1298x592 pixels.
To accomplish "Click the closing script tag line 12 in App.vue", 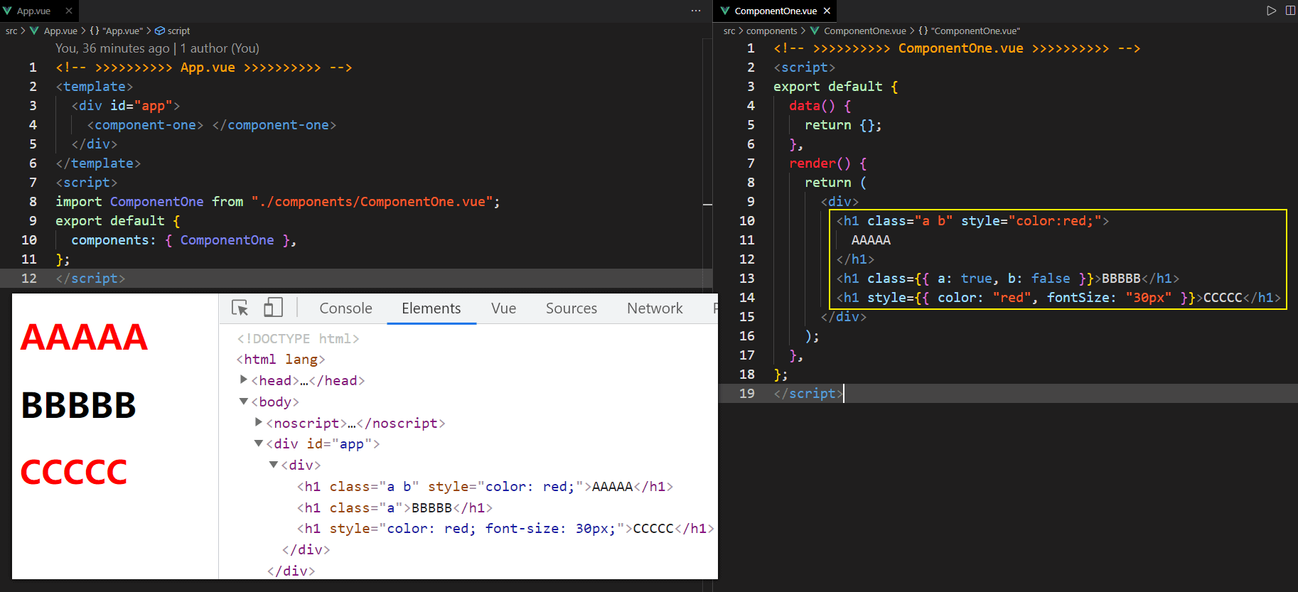I will (x=90, y=279).
